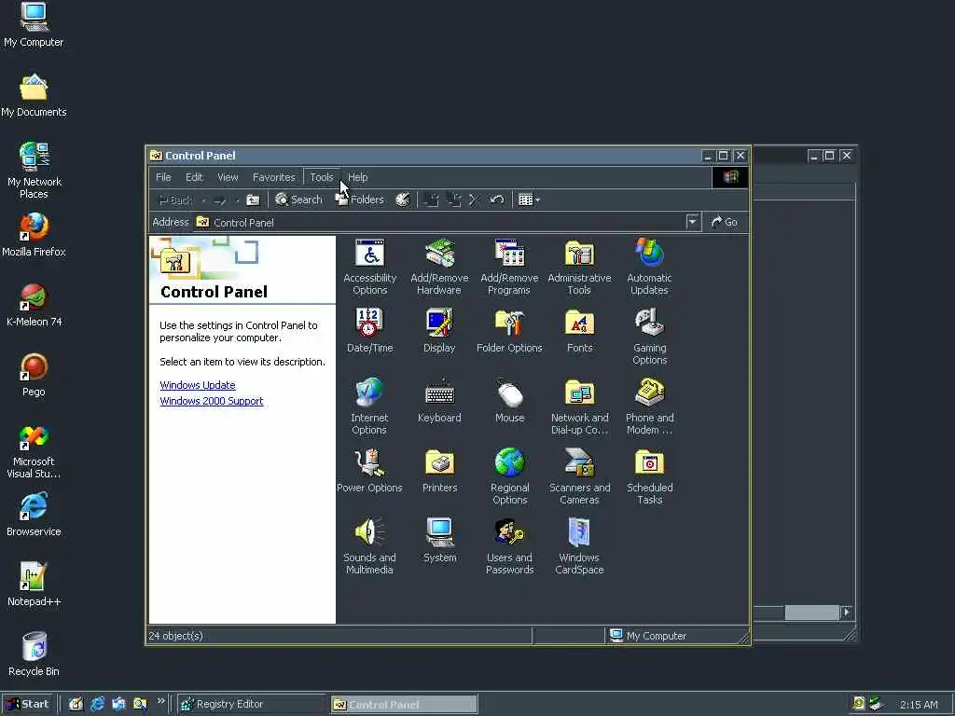Select the Pego desktop shortcut
Screen dimensions: 955x716
pyautogui.click(x=34, y=375)
